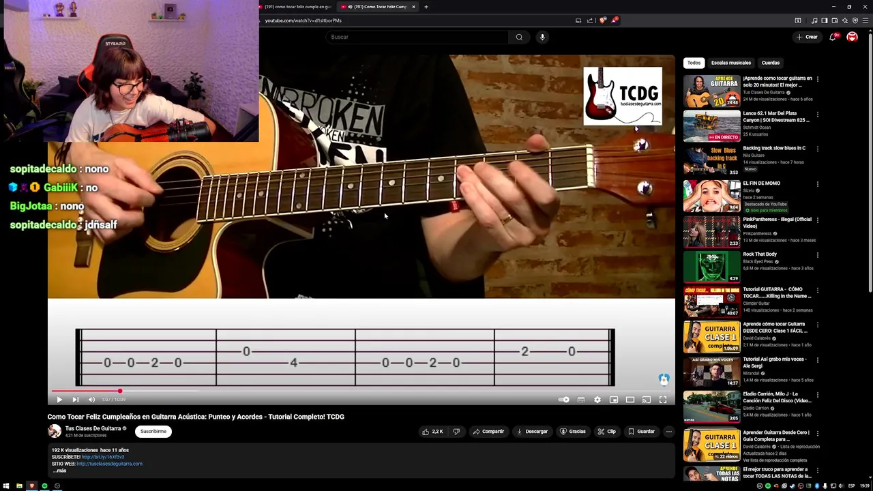Switch to theater mode view

click(630, 400)
